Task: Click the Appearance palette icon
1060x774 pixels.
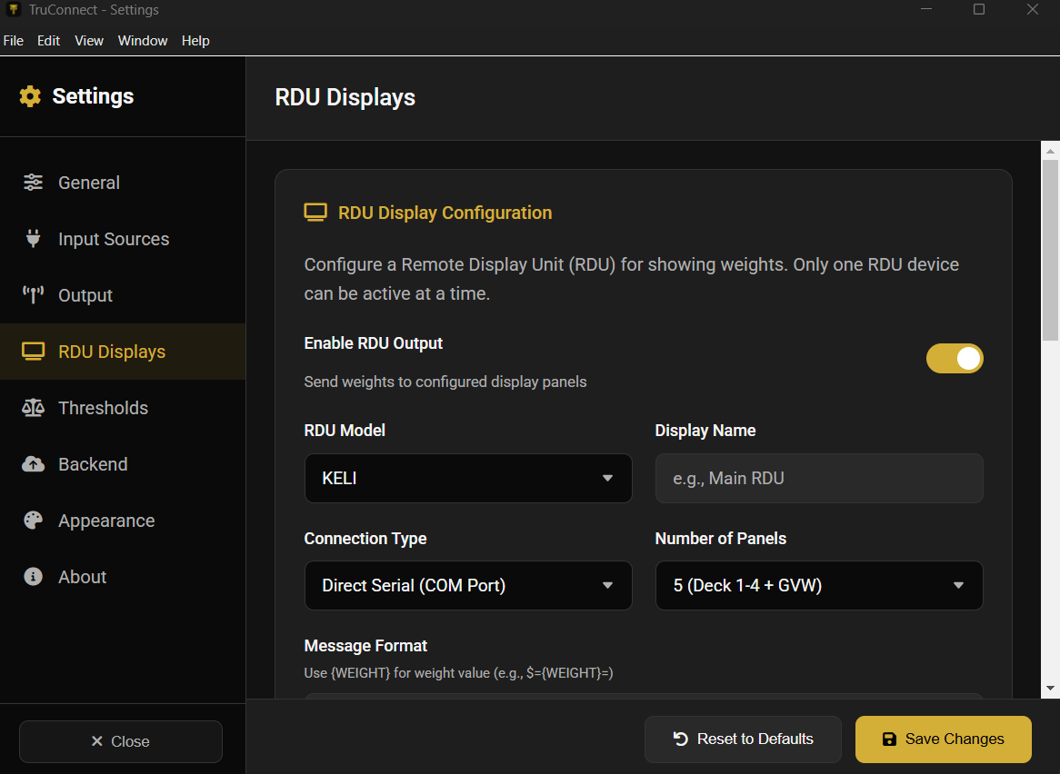Action: coord(33,520)
